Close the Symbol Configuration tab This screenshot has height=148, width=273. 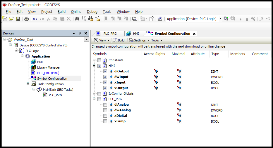coord(194,34)
